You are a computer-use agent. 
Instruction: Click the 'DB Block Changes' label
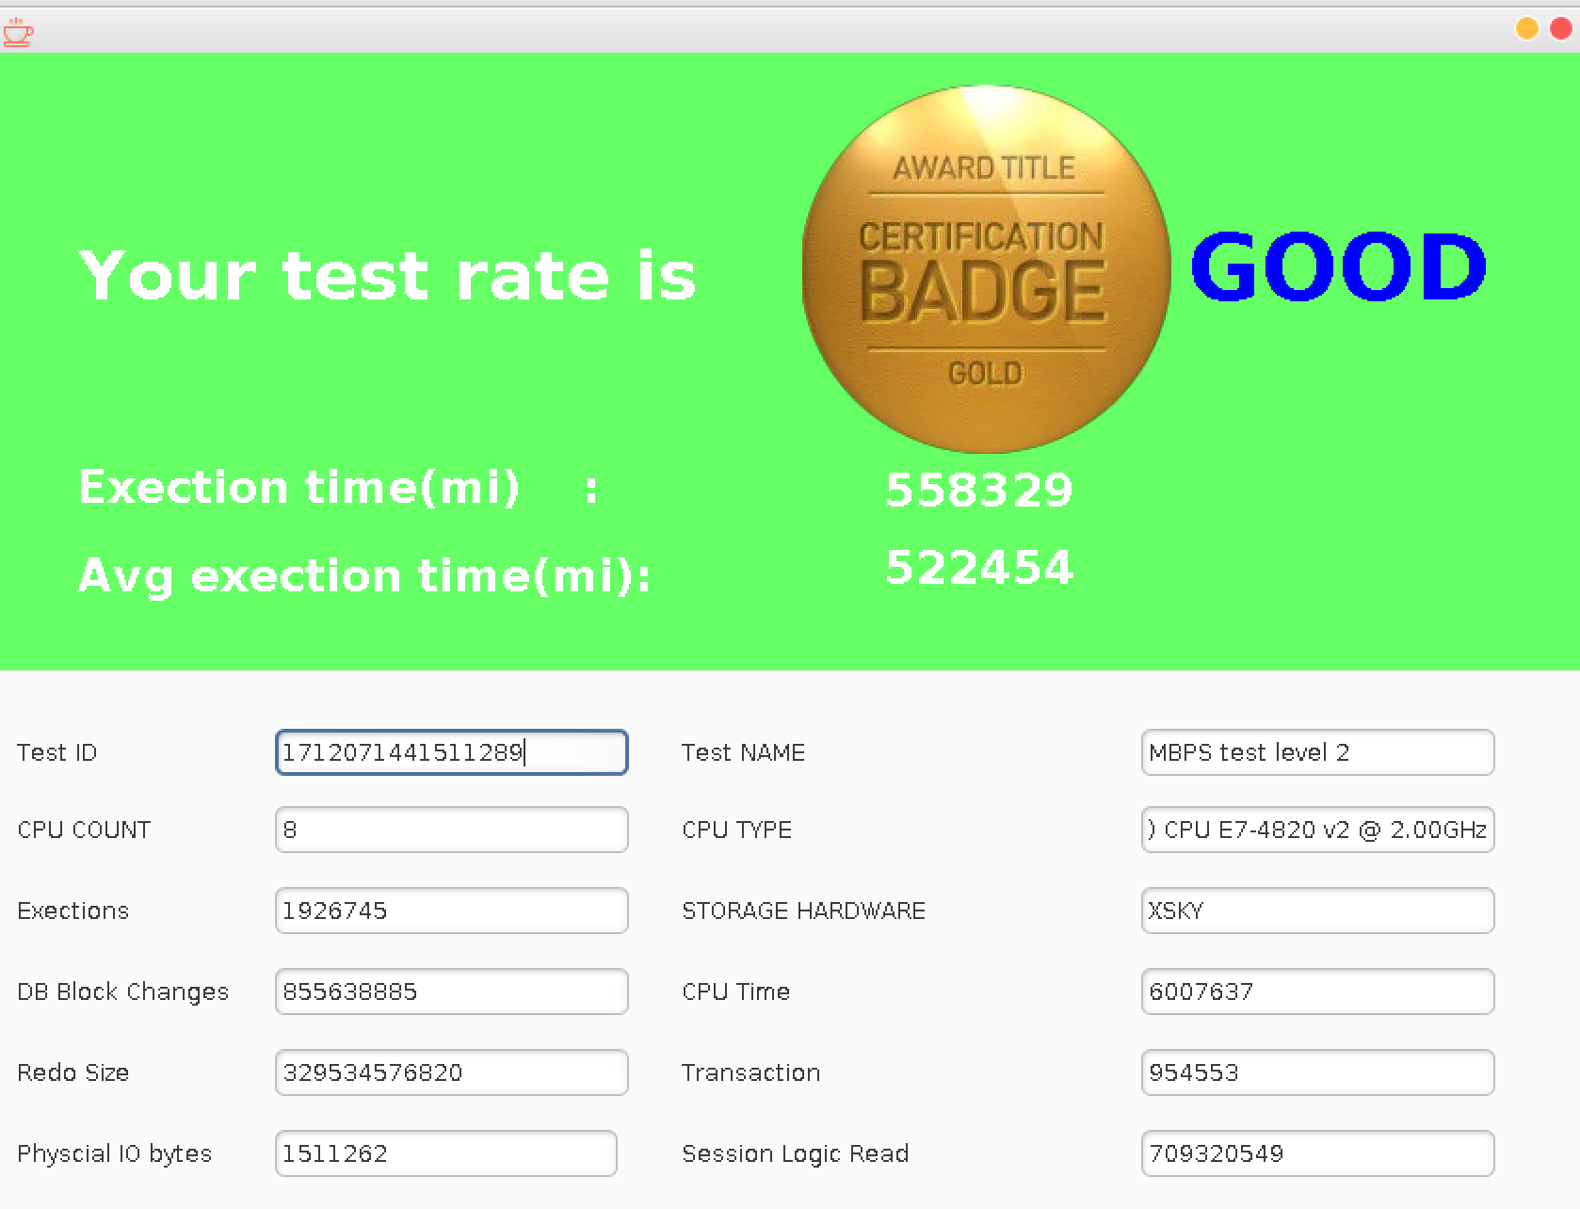(x=123, y=991)
